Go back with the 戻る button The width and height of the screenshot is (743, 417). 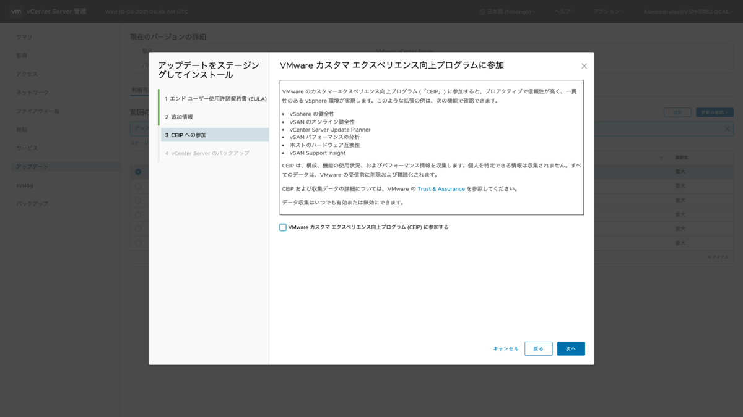pyautogui.click(x=538, y=348)
